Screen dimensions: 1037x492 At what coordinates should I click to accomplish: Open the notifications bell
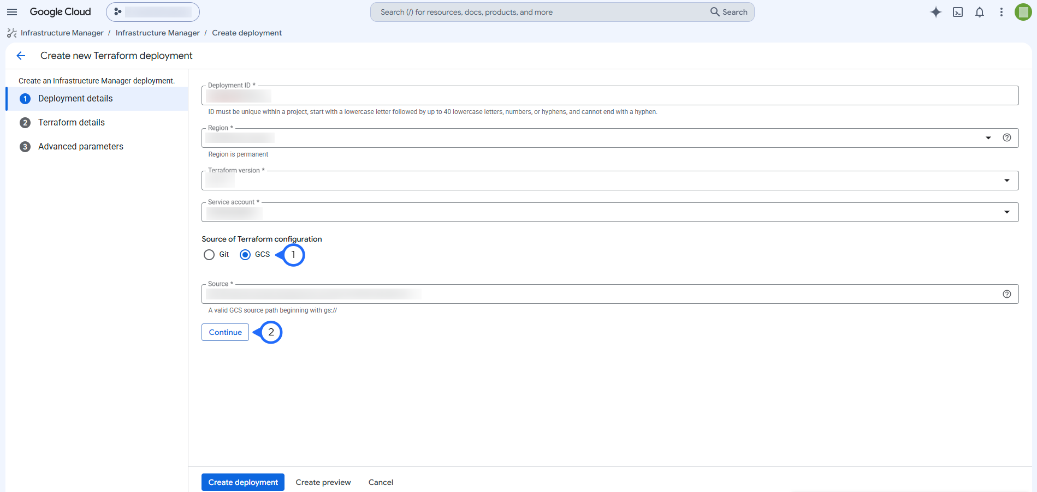980,12
